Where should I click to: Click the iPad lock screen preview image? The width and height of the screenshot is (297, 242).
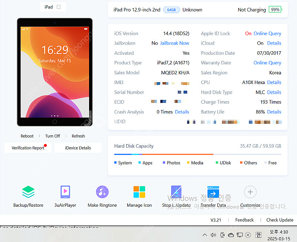coord(55,72)
